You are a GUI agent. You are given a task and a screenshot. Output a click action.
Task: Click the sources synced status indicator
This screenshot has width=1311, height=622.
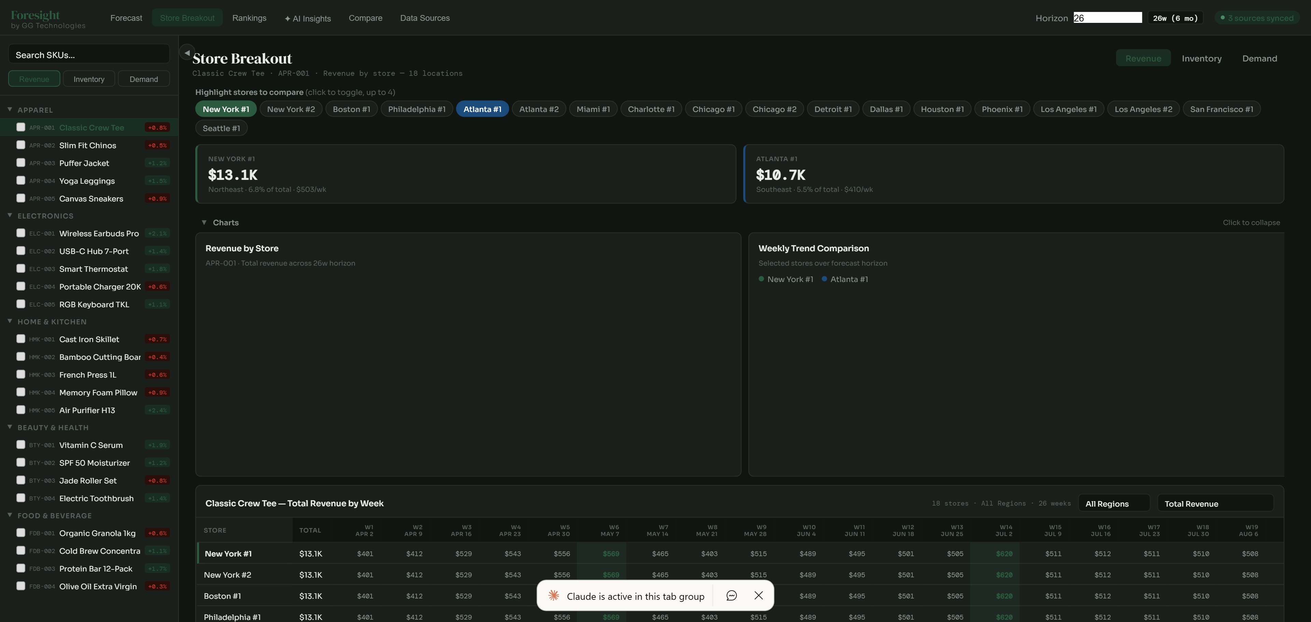pyautogui.click(x=1256, y=18)
